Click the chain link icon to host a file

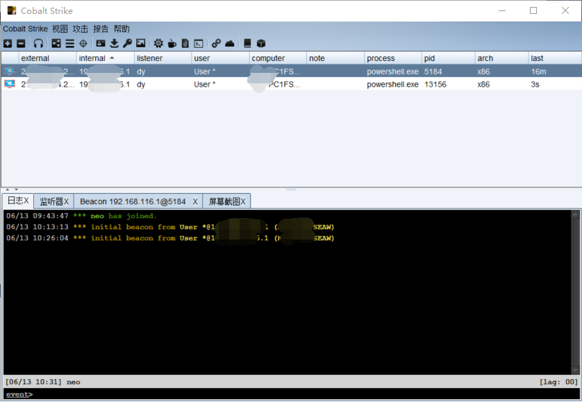pos(217,44)
